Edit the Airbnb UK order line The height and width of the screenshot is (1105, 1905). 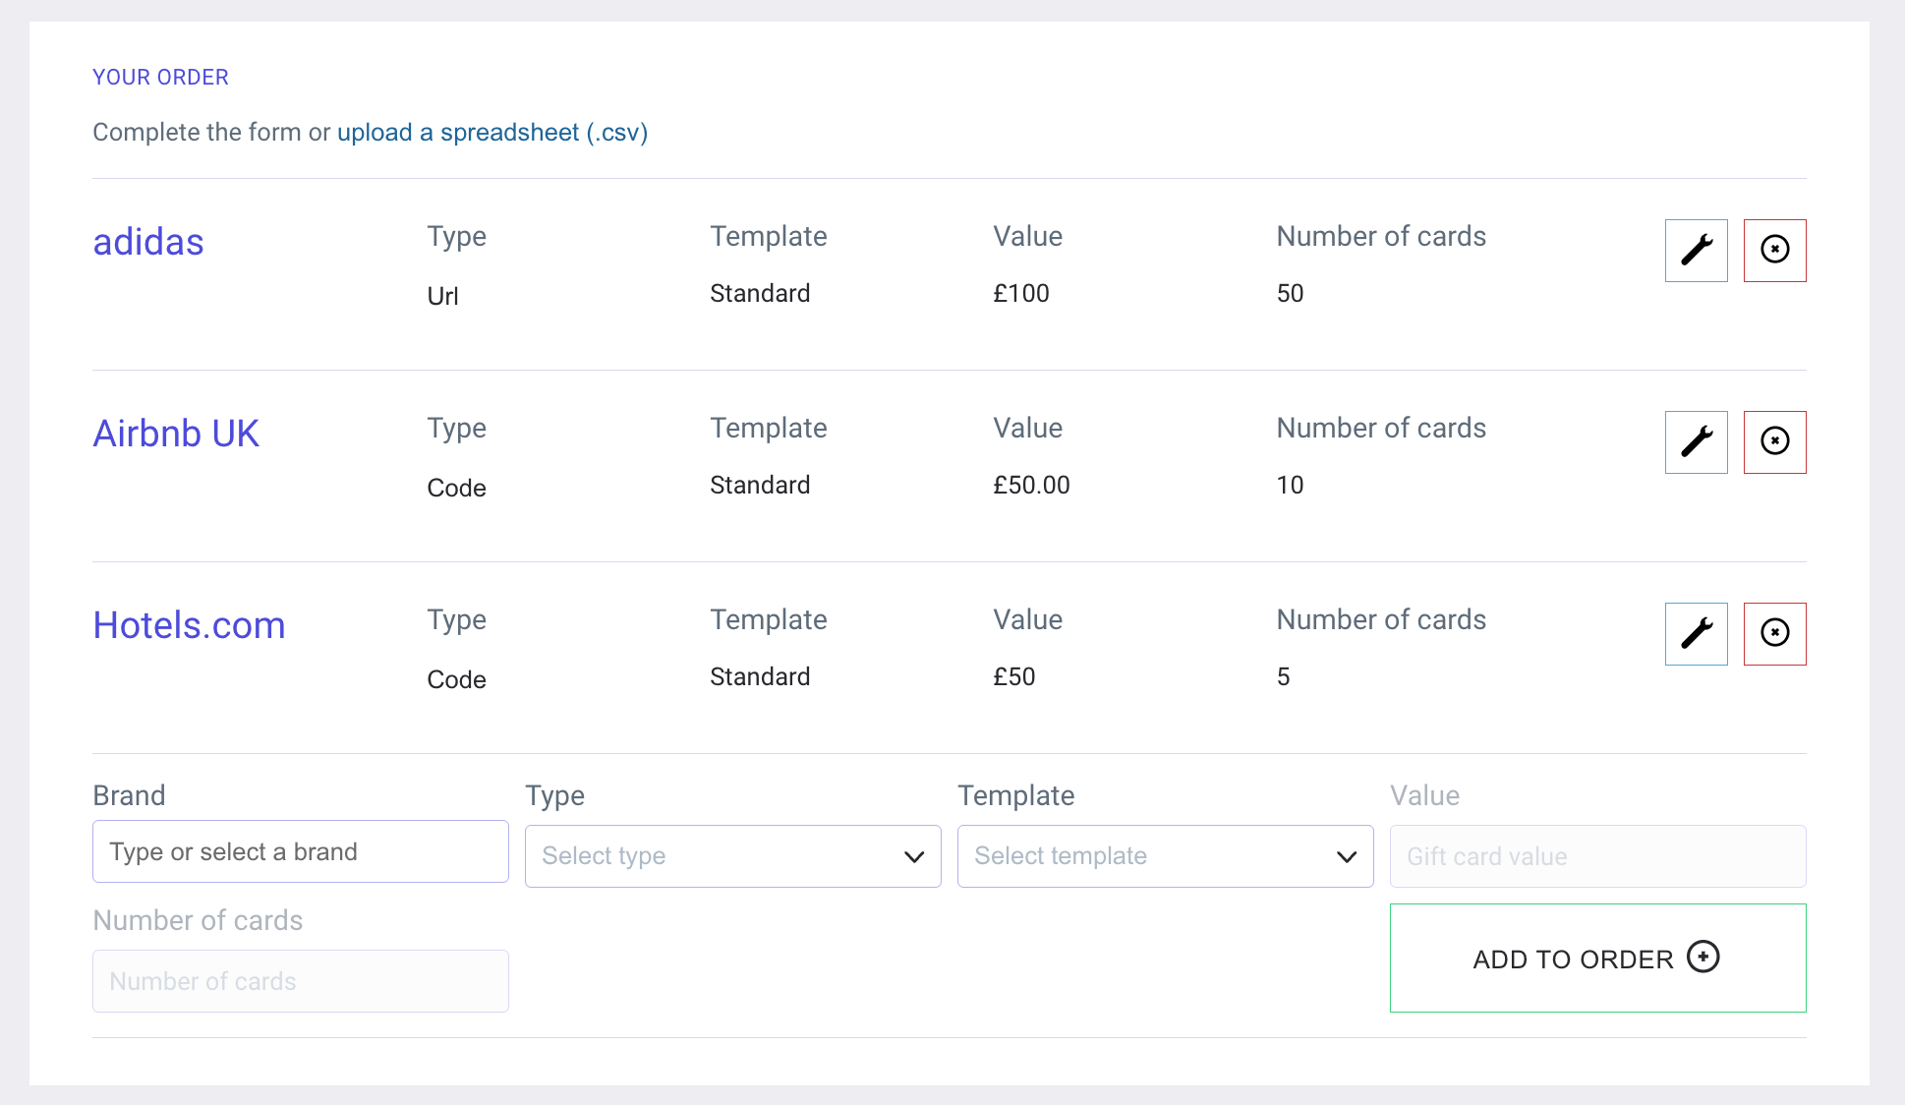[x=1696, y=441]
